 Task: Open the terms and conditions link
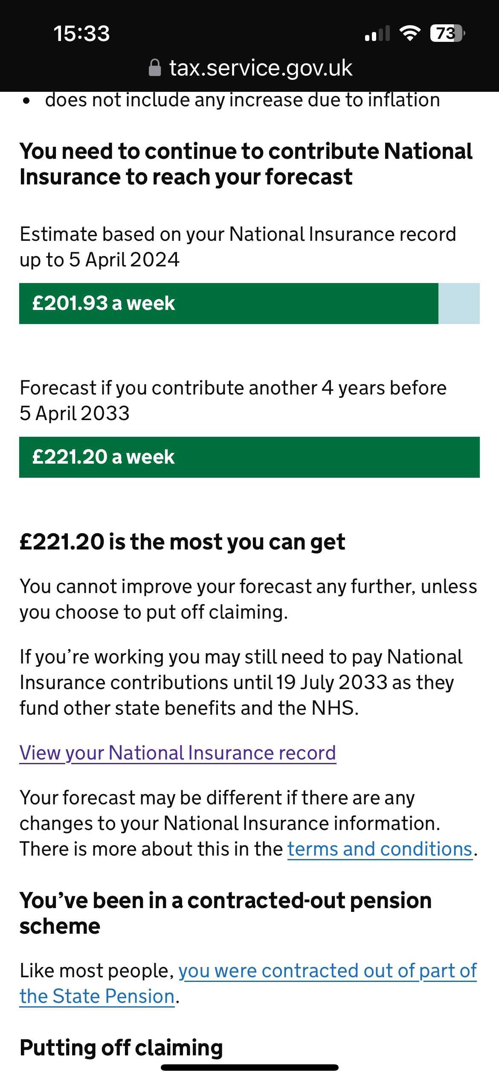380,849
